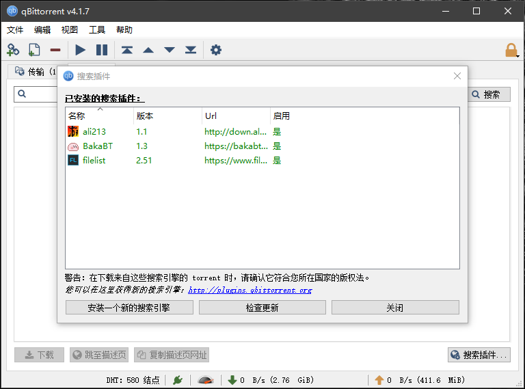The image size is (525, 389).
Task: Click the red delete torrent icon
Action: click(x=55, y=50)
